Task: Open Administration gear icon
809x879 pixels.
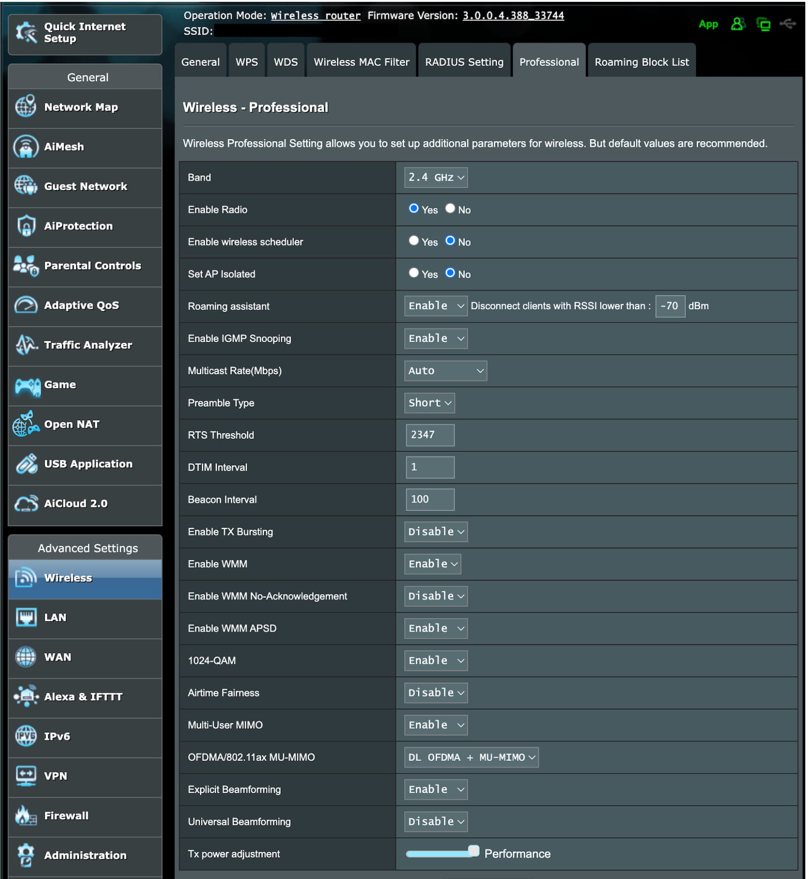Action: (x=26, y=855)
